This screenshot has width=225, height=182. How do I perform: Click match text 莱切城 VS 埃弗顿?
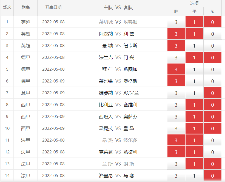[118, 22]
